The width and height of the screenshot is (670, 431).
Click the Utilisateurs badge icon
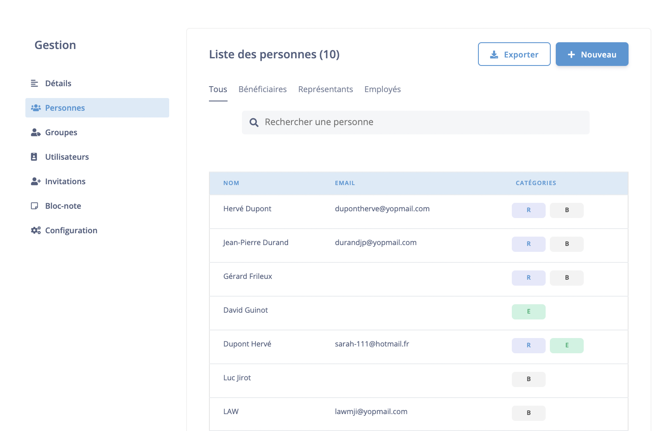(34, 157)
